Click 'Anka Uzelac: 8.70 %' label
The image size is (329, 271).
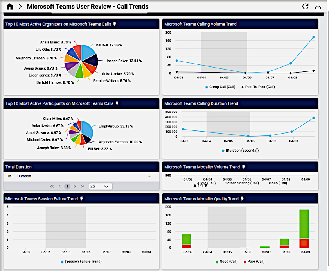(x=118, y=74)
